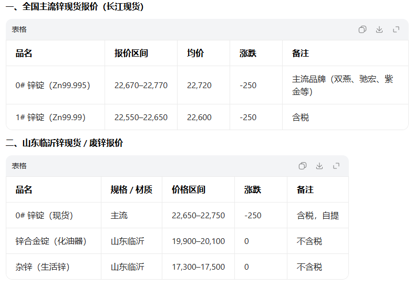Image resolution: width=414 pixels, height=287 pixels.
Task: Click the 报价区间 column header
Action: (x=131, y=53)
